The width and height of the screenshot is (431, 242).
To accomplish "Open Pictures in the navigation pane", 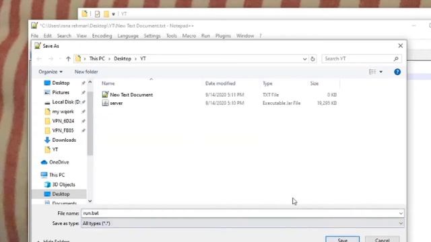I will 61,93.
